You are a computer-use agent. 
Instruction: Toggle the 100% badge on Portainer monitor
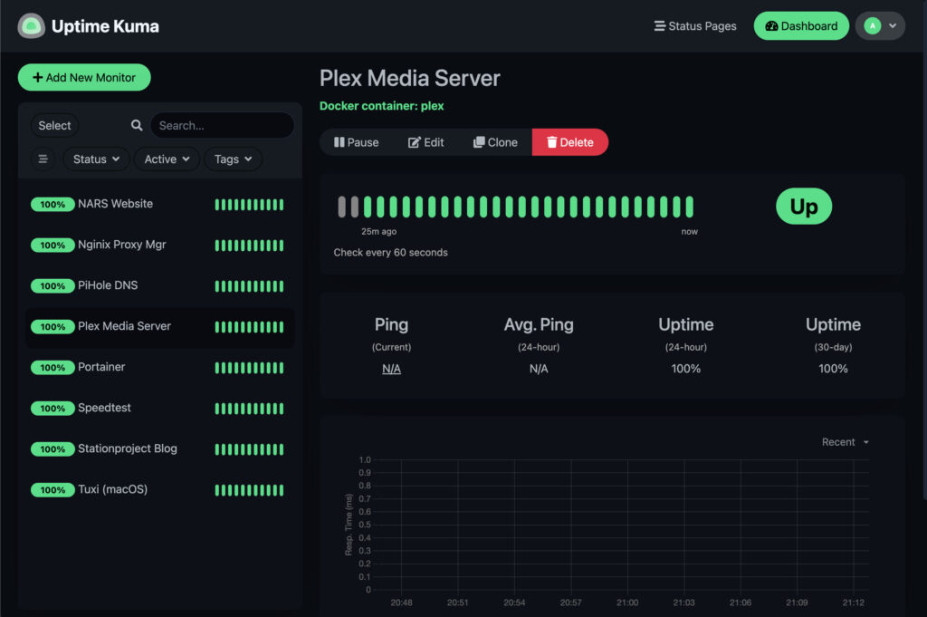(53, 367)
